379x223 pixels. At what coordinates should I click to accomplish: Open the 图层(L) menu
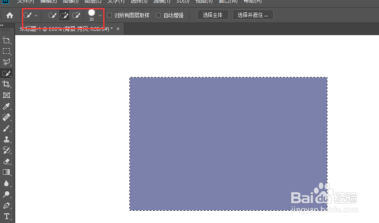coord(93,1)
